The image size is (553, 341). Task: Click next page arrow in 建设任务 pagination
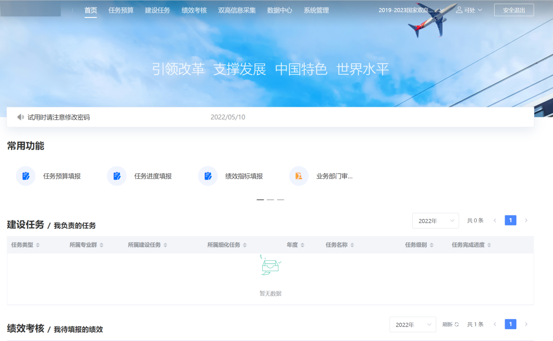pos(526,221)
